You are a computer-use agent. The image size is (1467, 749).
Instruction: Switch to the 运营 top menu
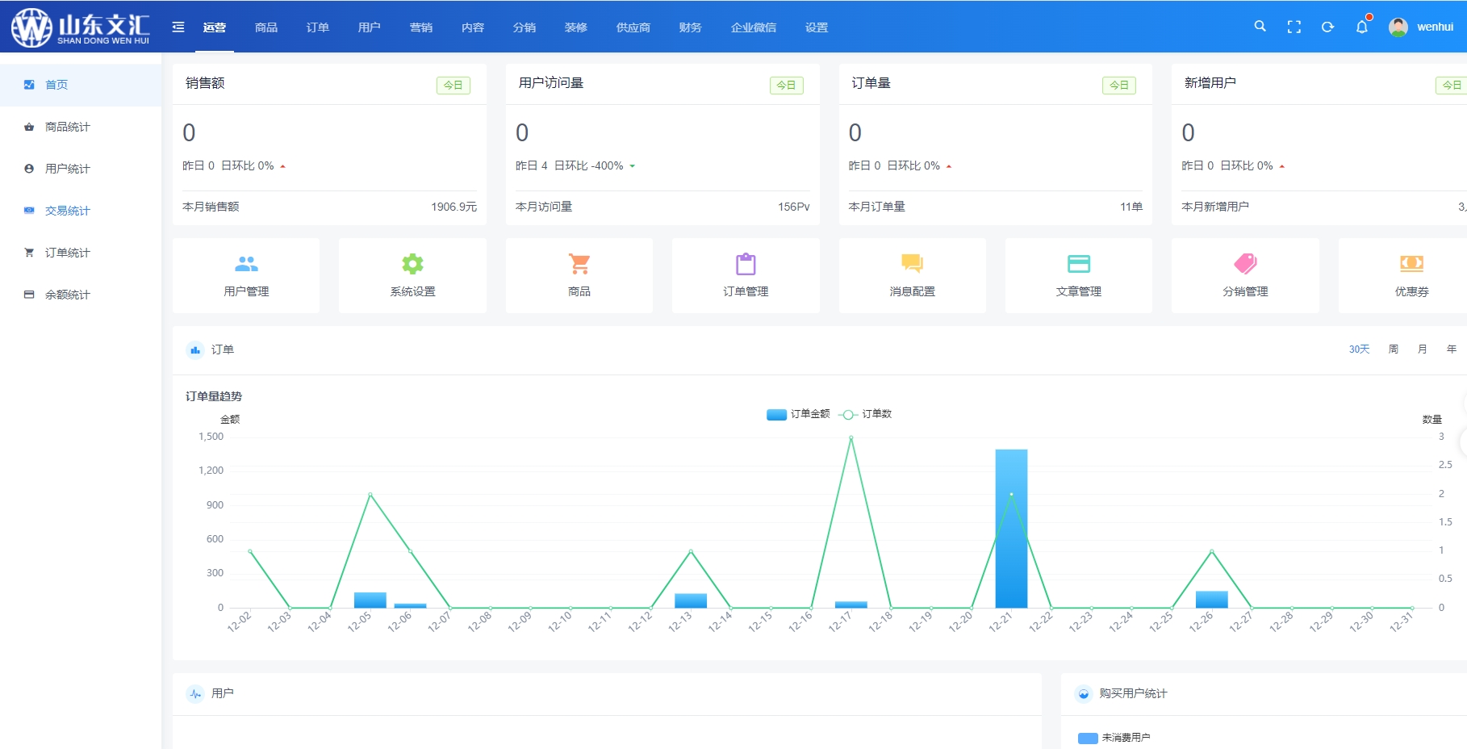point(215,27)
